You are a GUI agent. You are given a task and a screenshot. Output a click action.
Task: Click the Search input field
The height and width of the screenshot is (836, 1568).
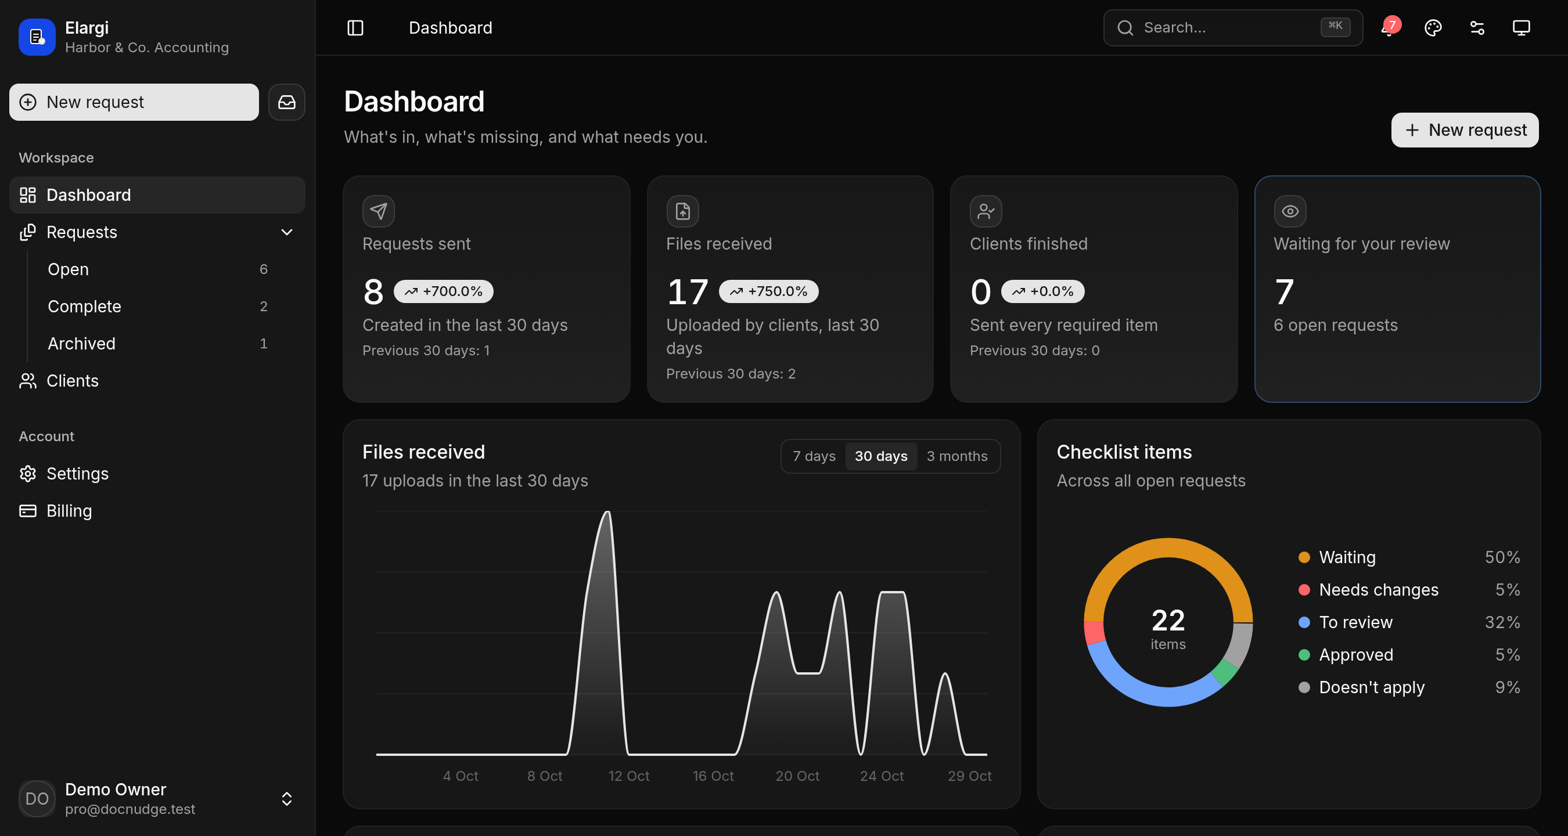click(1232, 28)
